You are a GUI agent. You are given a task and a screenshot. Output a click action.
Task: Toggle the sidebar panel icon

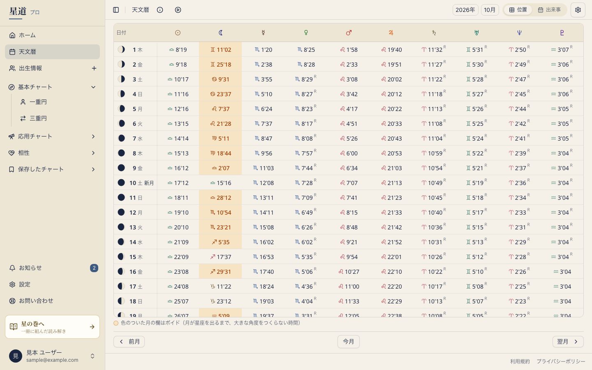tap(116, 10)
